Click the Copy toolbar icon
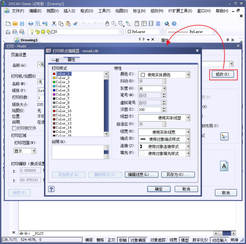Image resolution: width=246 pixels, height=244 pixels. tap(61, 23)
